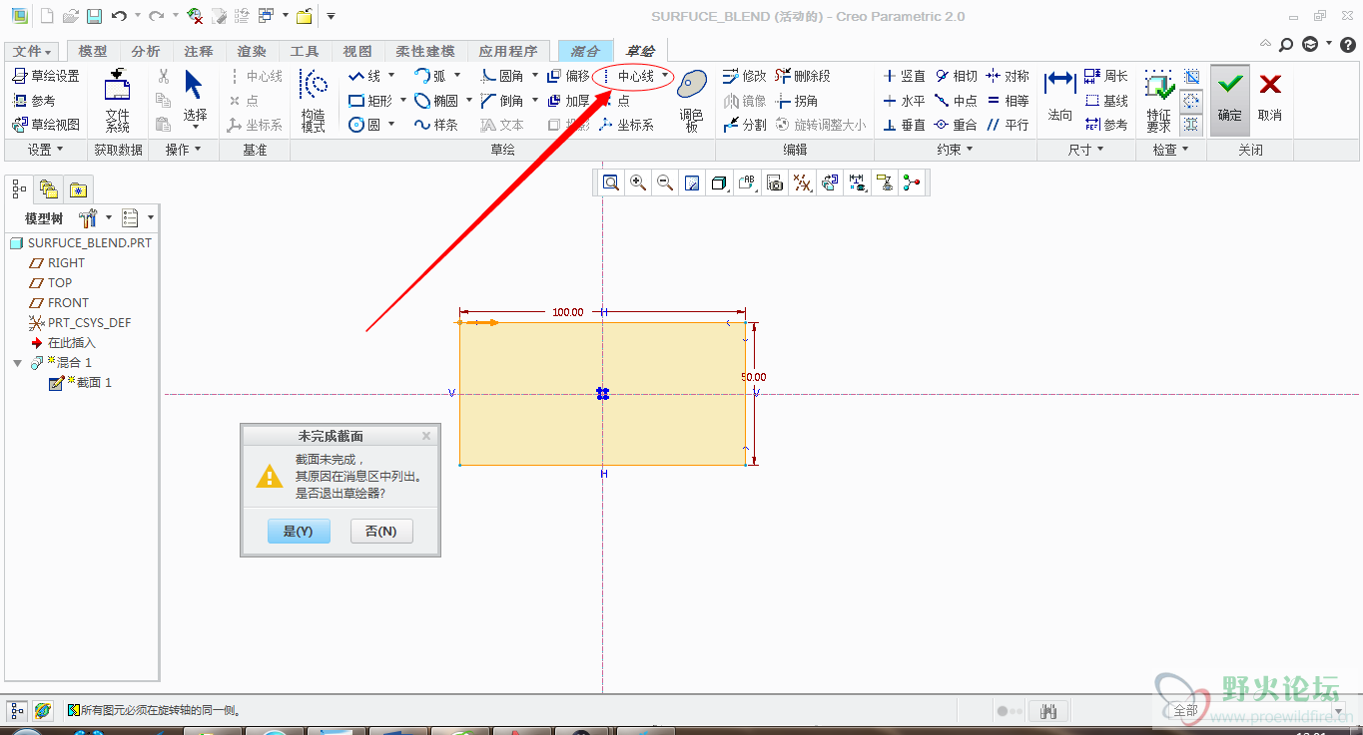Toggle Highlight Open Ends inspect option

click(1191, 101)
